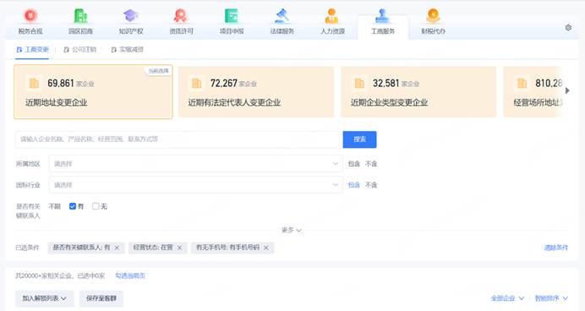The height and width of the screenshot is (311, 585).
Task: Switch to the third sub-tab after 公司注销
Action: pos(128,50)
